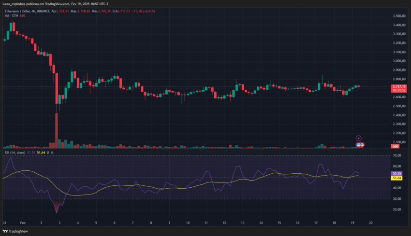
Task: Select the Fev label on time axis
Action: click(23, 223)
